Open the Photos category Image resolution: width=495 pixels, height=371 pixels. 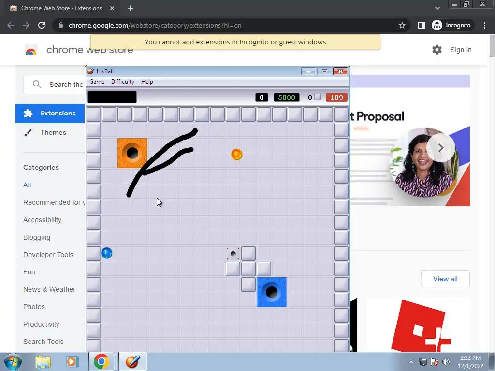coord(34,307)
